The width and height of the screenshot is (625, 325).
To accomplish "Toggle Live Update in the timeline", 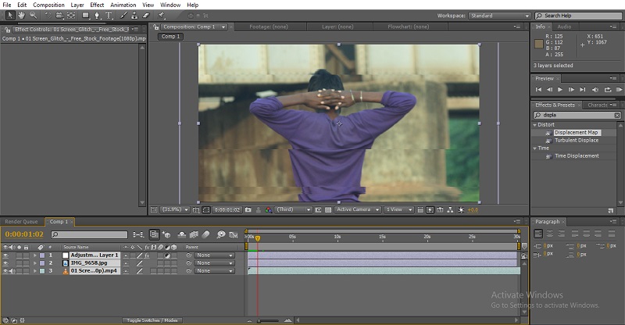I will (154, 234).
